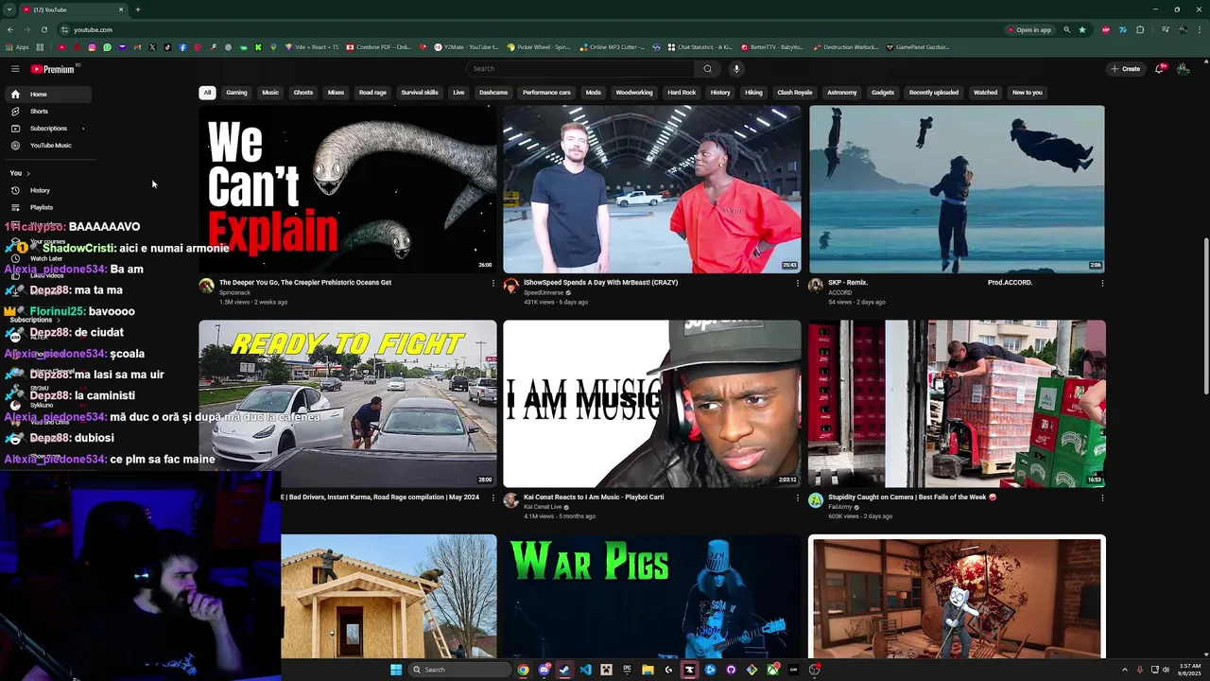
Task: Reload the page in Chrome
Action: pyautogui.click(x=43, y=29)
